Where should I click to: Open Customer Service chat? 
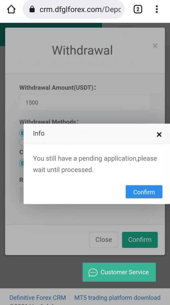click(x=119, y=272)
